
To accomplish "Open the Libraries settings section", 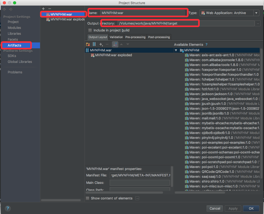I will coord(14,33).
